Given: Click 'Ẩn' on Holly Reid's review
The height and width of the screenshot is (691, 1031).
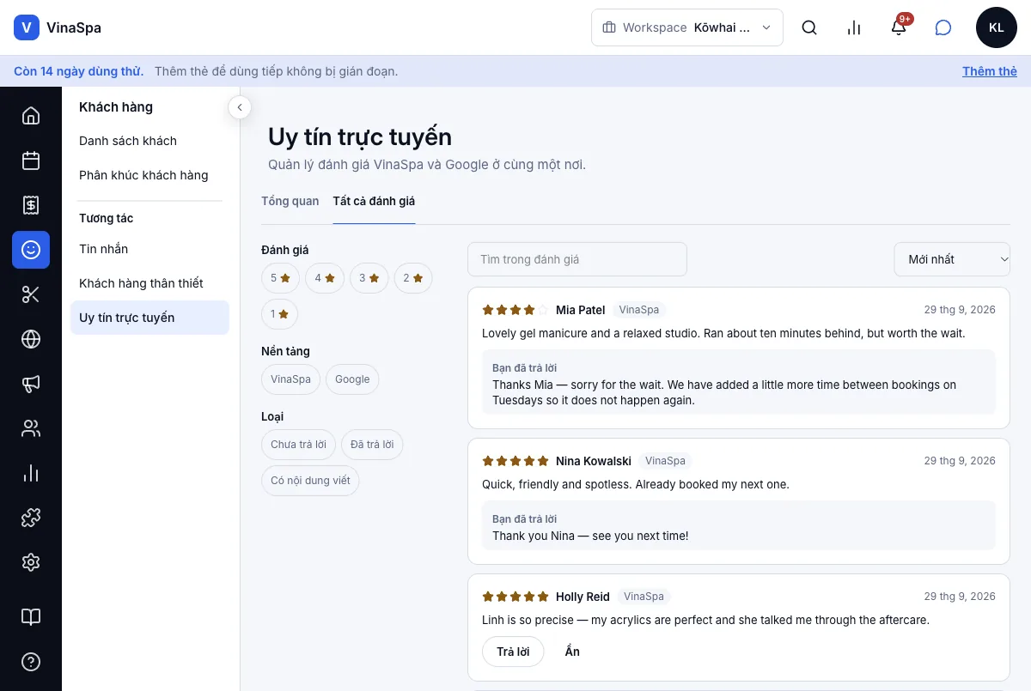Looking at the screenshot, I should pos(572,652).
